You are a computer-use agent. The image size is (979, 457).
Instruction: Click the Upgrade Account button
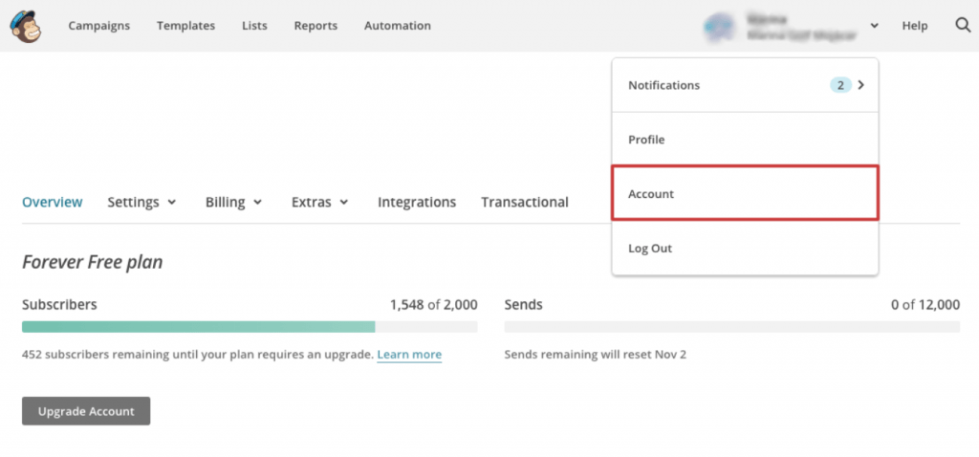[x=86, y=411]
